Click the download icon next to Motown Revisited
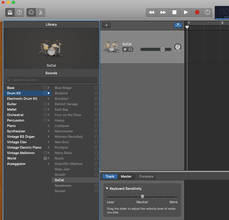 [96, 136]
